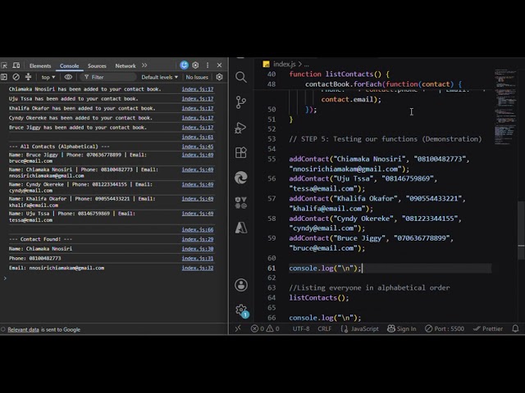Click Sign In in status bar
The width and height of the screenshot is (525, 393).
tap(401, 329)
